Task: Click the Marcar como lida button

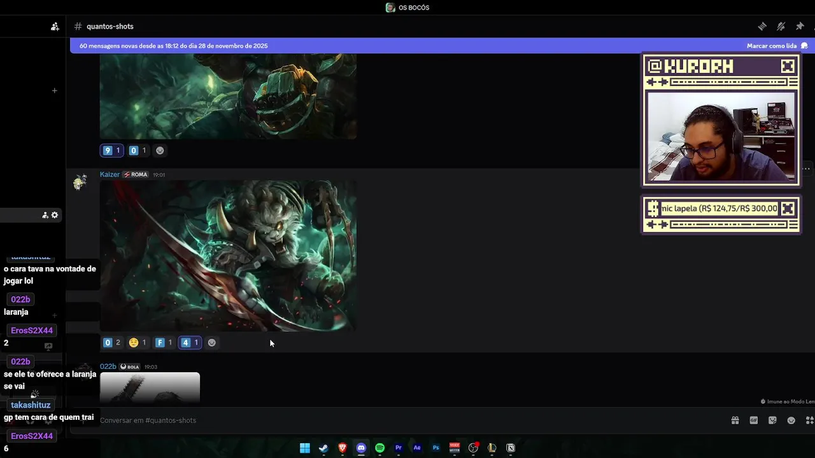Action: pos(777,46)
